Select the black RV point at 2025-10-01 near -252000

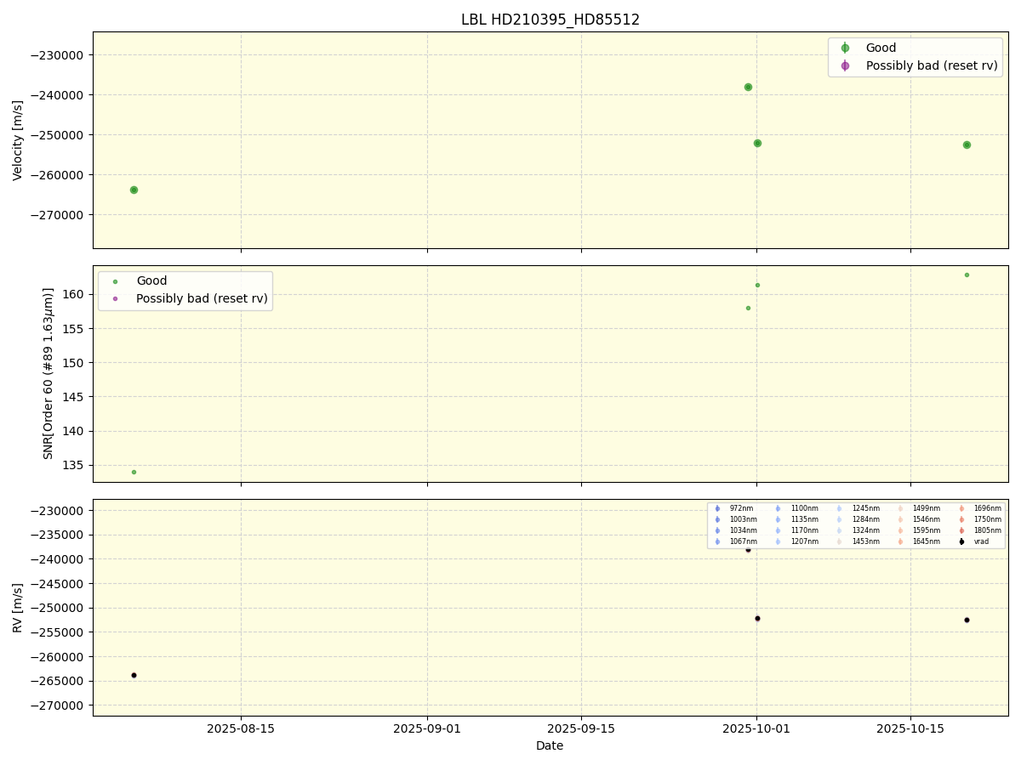(757, 618)
